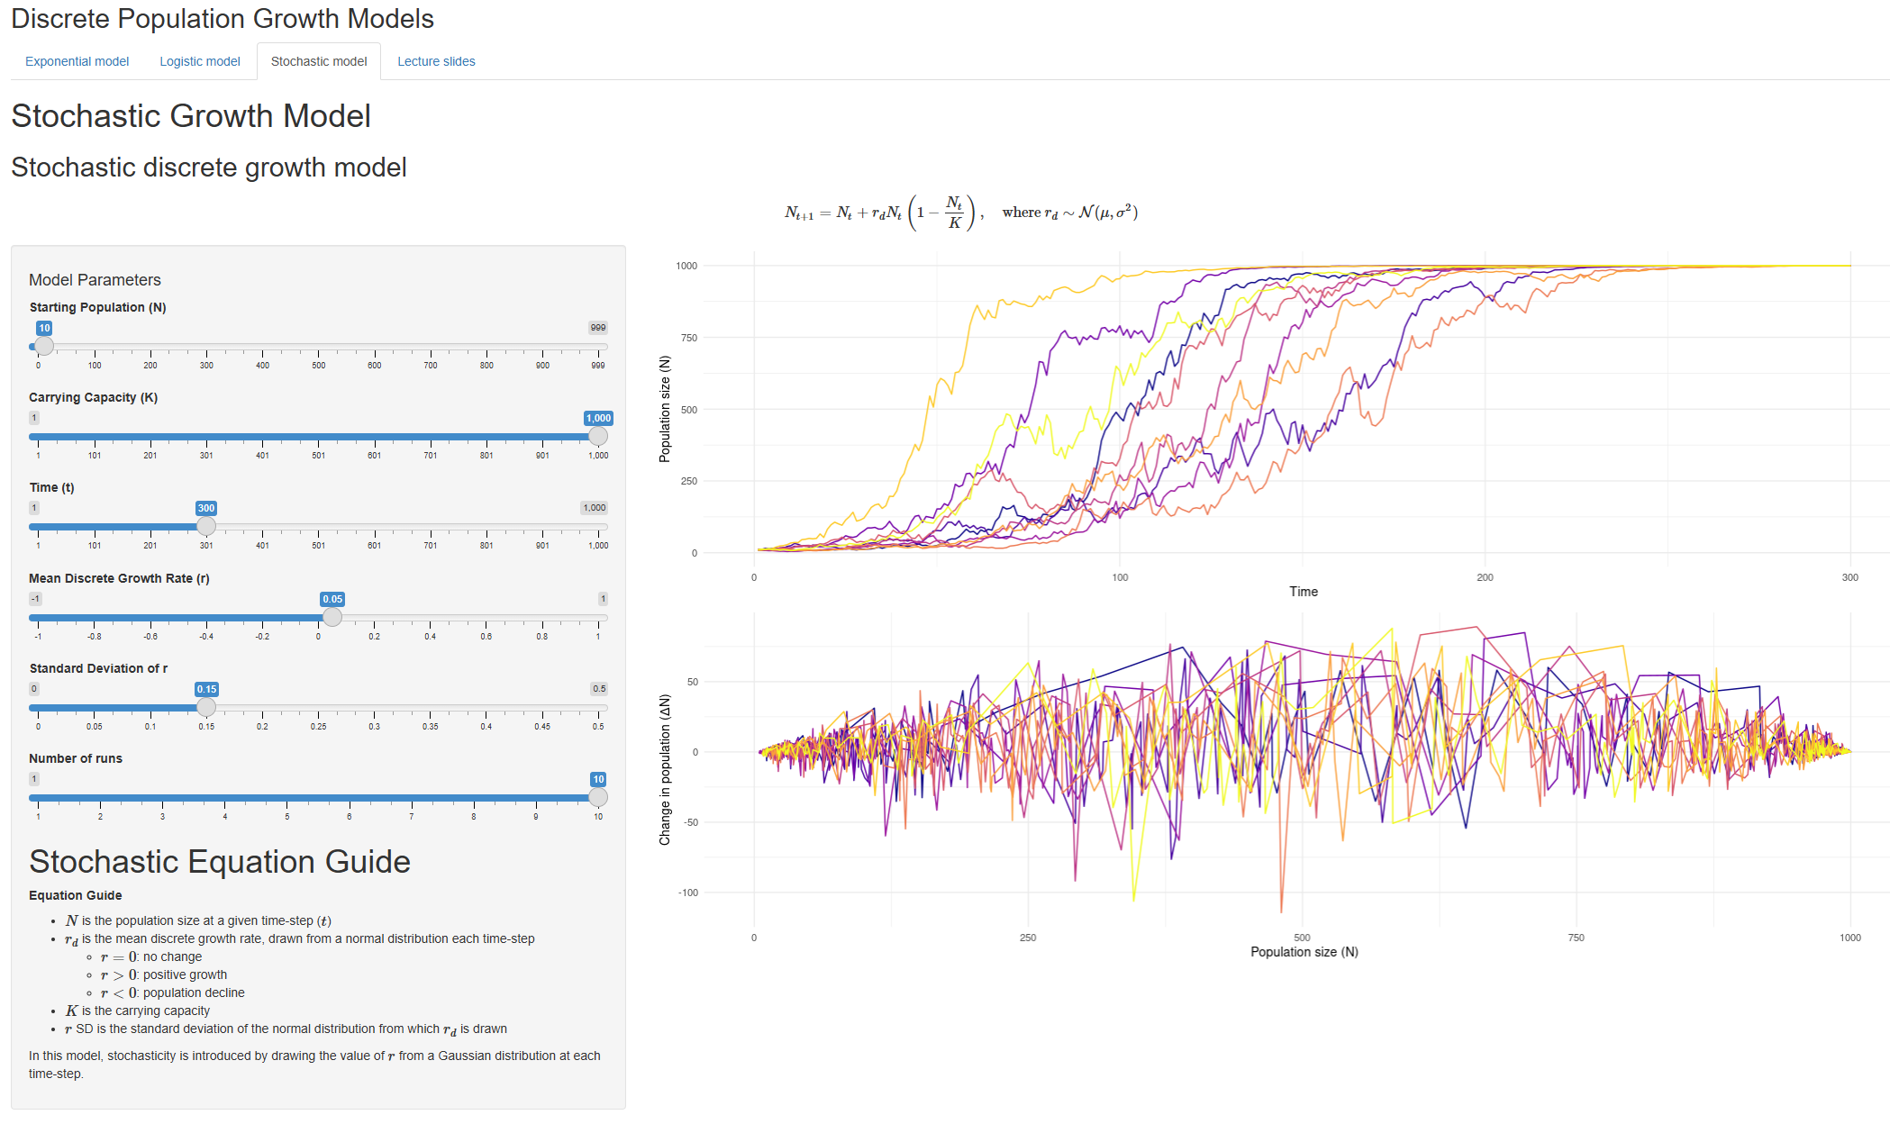Click the Mean Discrete Growth Rate slider handle
The width and height of the screenshot is (1890, 1124).
[x=332, y=617]
